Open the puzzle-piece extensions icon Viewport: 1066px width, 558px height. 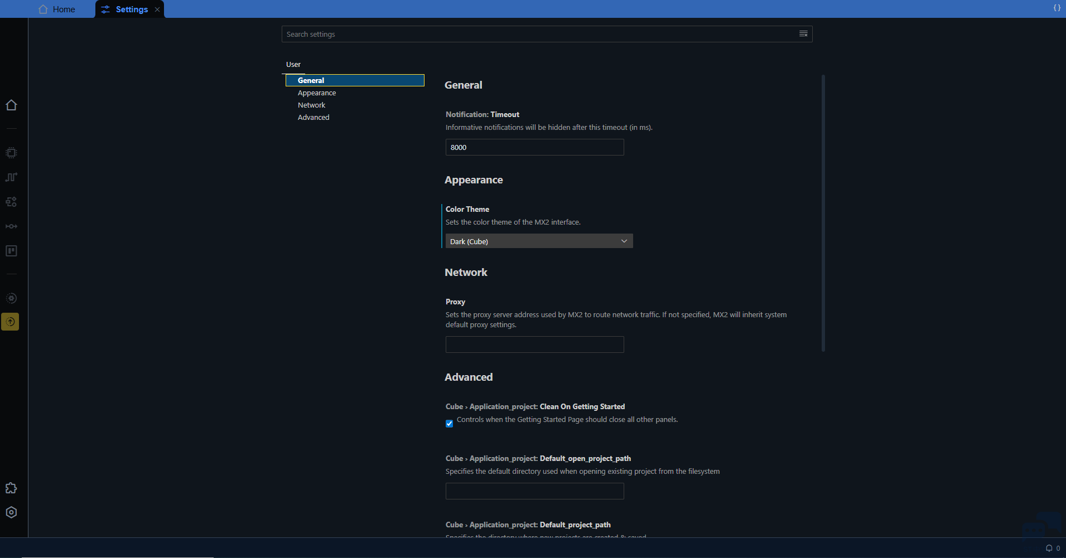coord(11,488)
